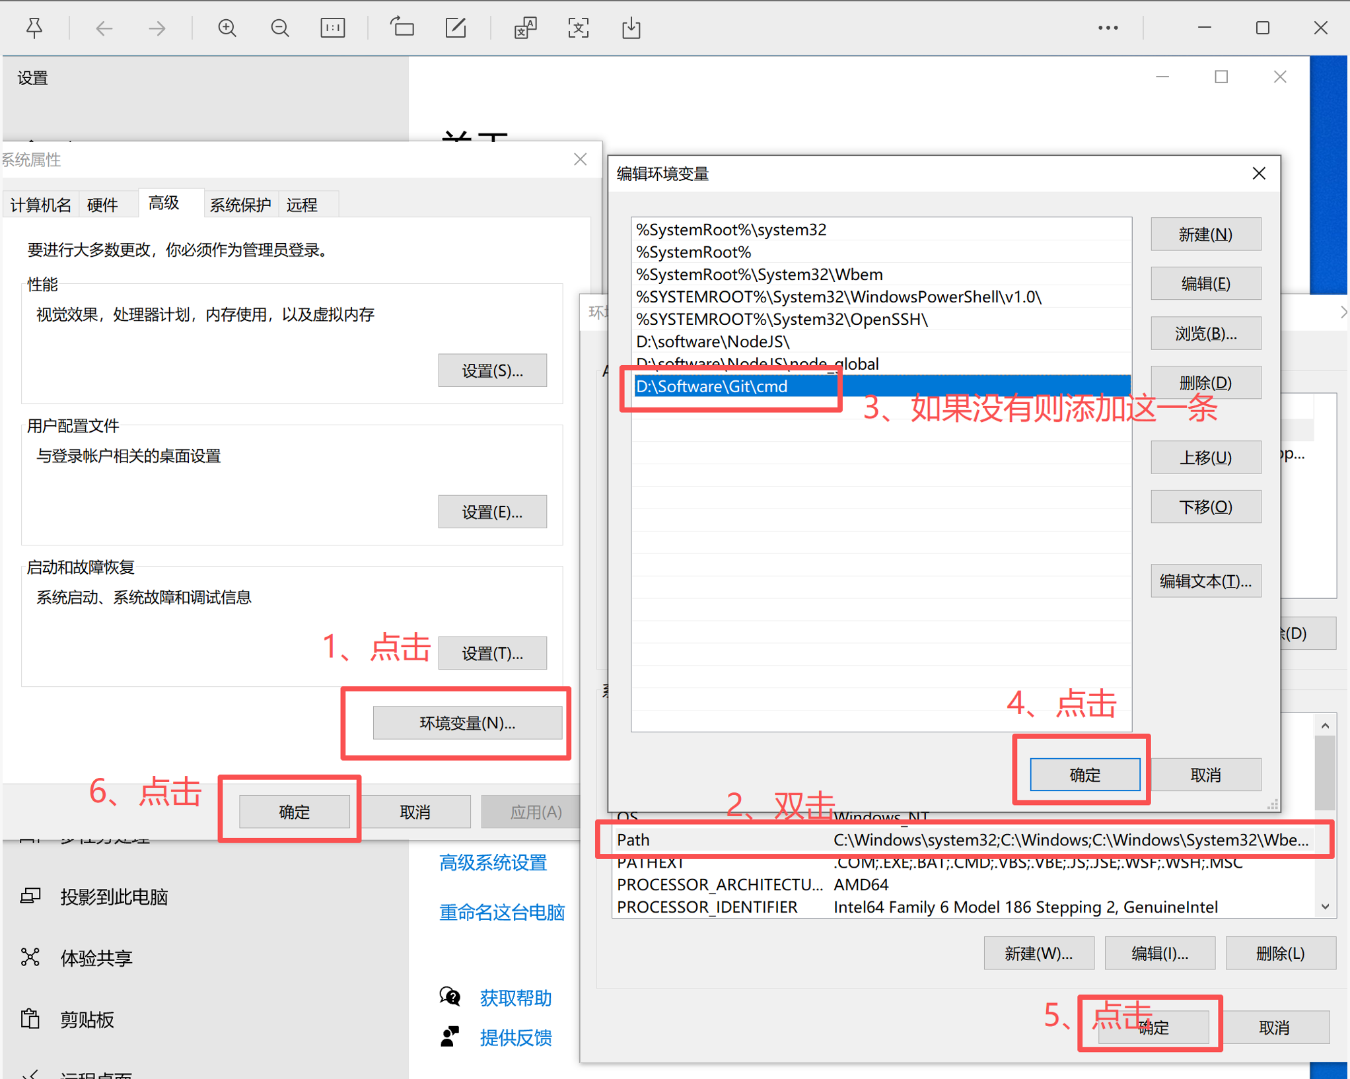Switch to the 计算机名 tab

pyautogui.click(x=40, y=205)
